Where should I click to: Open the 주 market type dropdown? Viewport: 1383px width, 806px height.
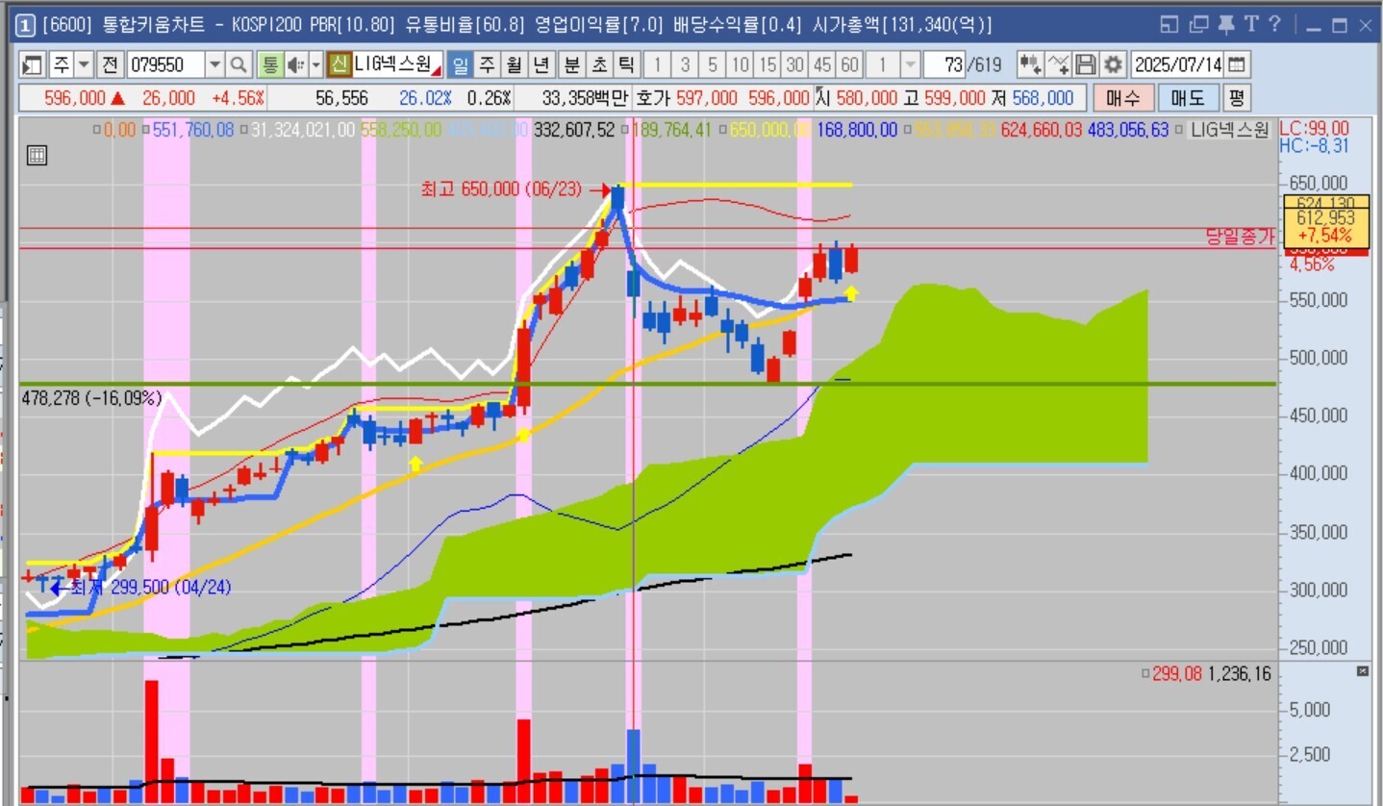pyautogui.click(x=84, y=65)
